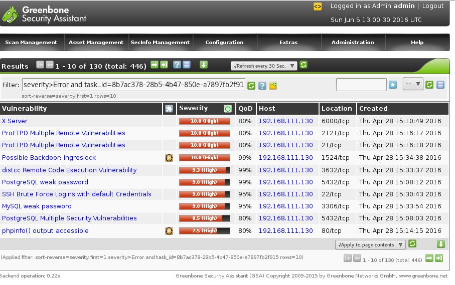Image resolution: width=455 pixels, height=285 pixels.
Task: Open filter syntax help icon
Action: pos(262,86)
